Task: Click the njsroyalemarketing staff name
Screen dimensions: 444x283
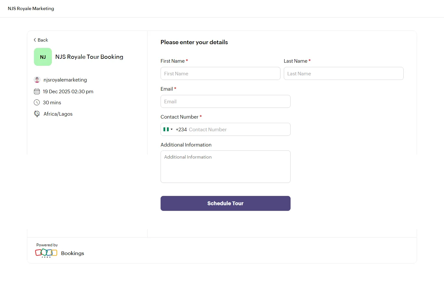Action: pyautogui.click(x=65, y=80)
